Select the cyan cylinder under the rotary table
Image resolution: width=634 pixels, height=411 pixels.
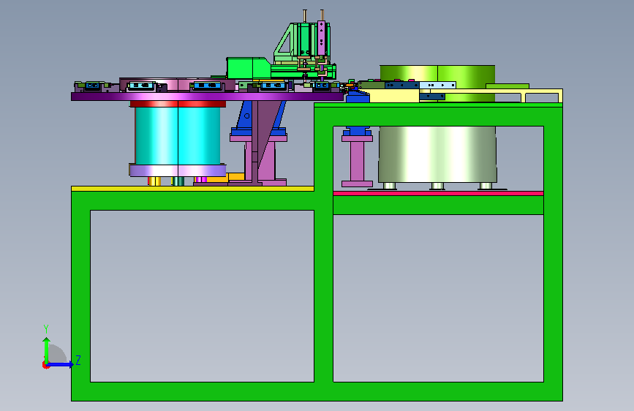click(x=178, y=135)
